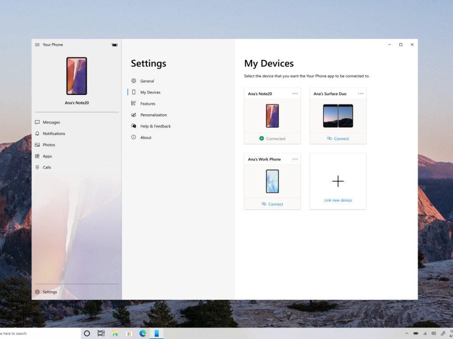Select the My Devices settings section
The image size is (453, 339).
click(150, 92)
